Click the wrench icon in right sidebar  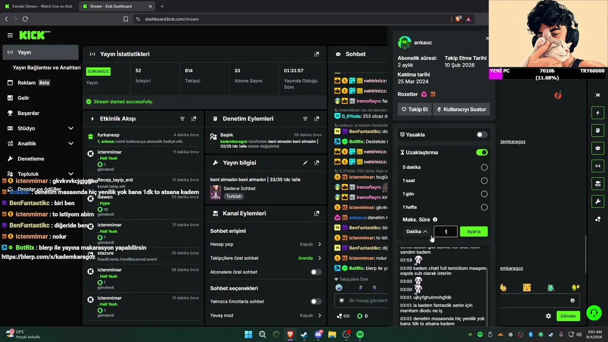click(598, 201)
